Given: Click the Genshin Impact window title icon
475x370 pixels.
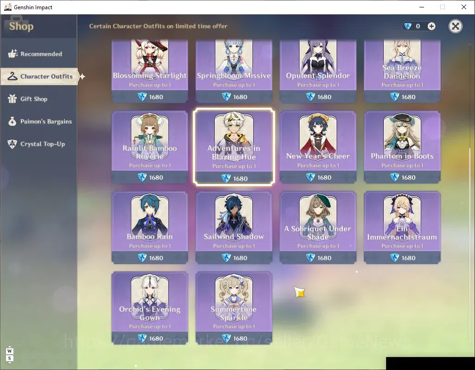Looking at the screenshot, I should [8, 7].
